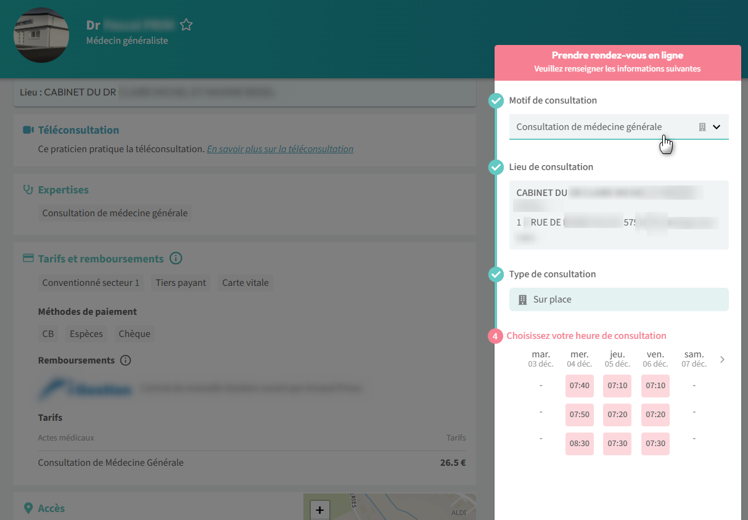Click the Conventionné secteur 1 tag
Screen dimensions: 748x520
point(91,283)
